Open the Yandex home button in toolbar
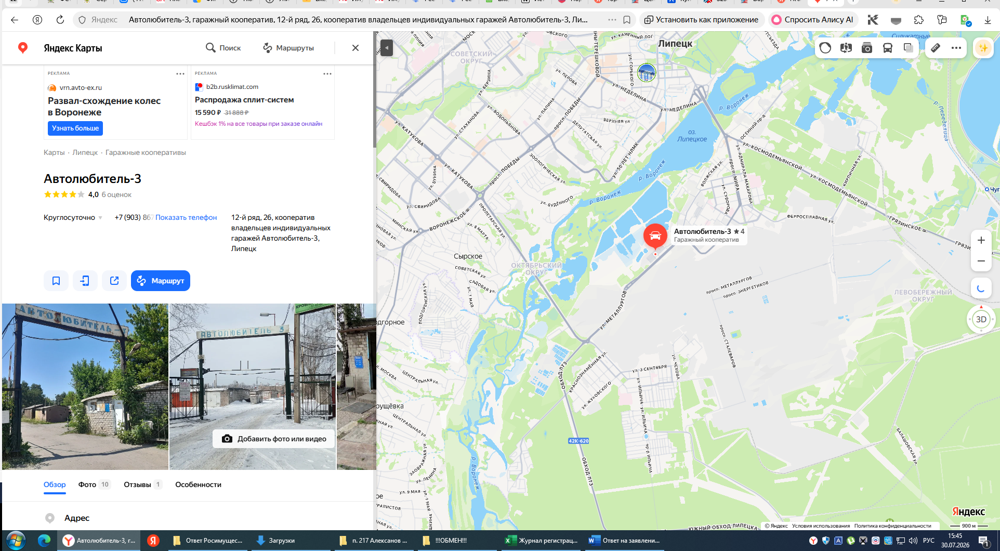Screen dimensions: 1000x551 [x=37, y=20]
